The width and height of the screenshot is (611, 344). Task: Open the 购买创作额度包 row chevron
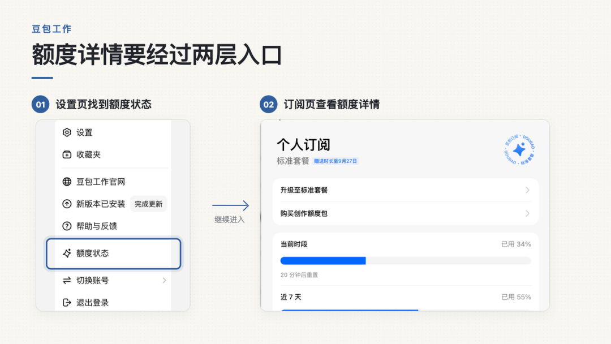click(527, 213)
